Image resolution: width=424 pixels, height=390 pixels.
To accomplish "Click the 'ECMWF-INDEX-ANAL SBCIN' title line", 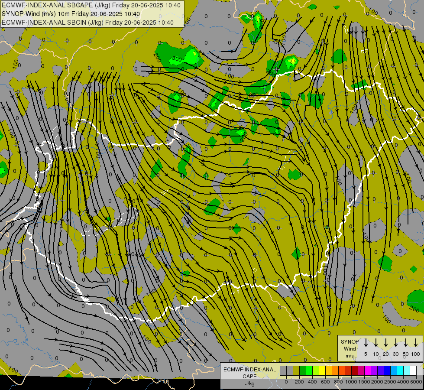I will pos(87,23).
